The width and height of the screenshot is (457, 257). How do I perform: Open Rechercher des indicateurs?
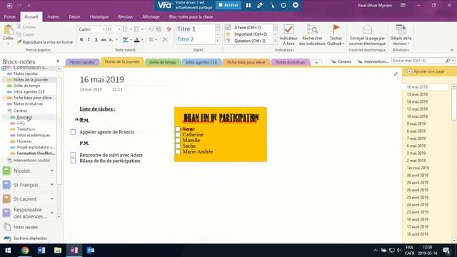tap(312, 35)
